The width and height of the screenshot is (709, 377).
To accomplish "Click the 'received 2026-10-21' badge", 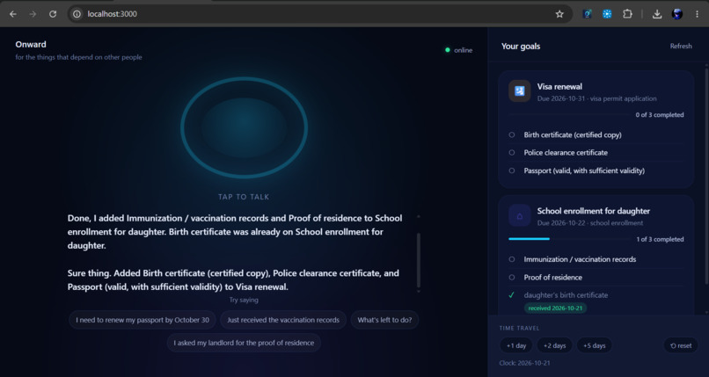I will point(556,308).
